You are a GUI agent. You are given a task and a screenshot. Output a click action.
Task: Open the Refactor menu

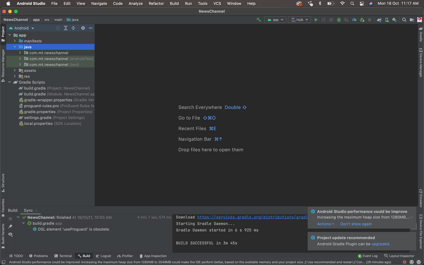156,3
